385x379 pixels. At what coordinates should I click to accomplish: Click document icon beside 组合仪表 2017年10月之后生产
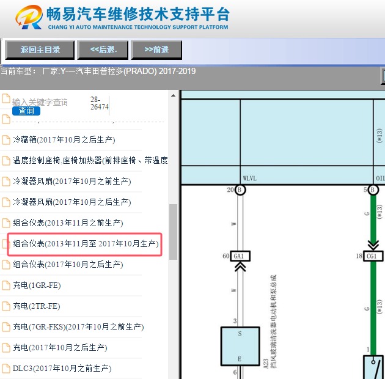pos(6,265)
